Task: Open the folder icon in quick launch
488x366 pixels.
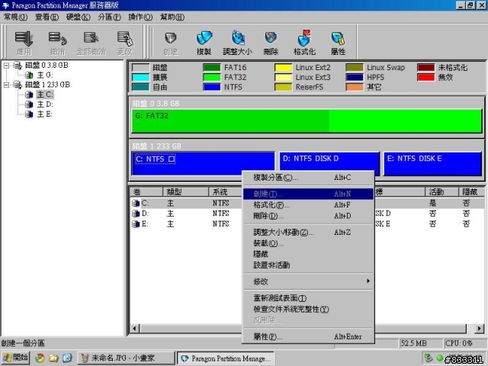Action: pyautogui.click(x=53, y=358)
